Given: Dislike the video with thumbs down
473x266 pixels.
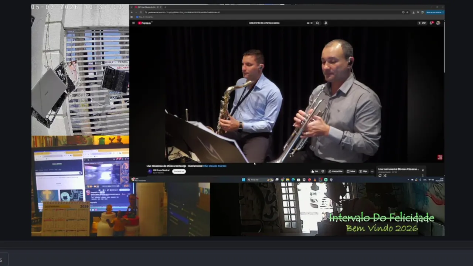Looking at the screenshot, I should pyautogui.click(x=323, y=171).
